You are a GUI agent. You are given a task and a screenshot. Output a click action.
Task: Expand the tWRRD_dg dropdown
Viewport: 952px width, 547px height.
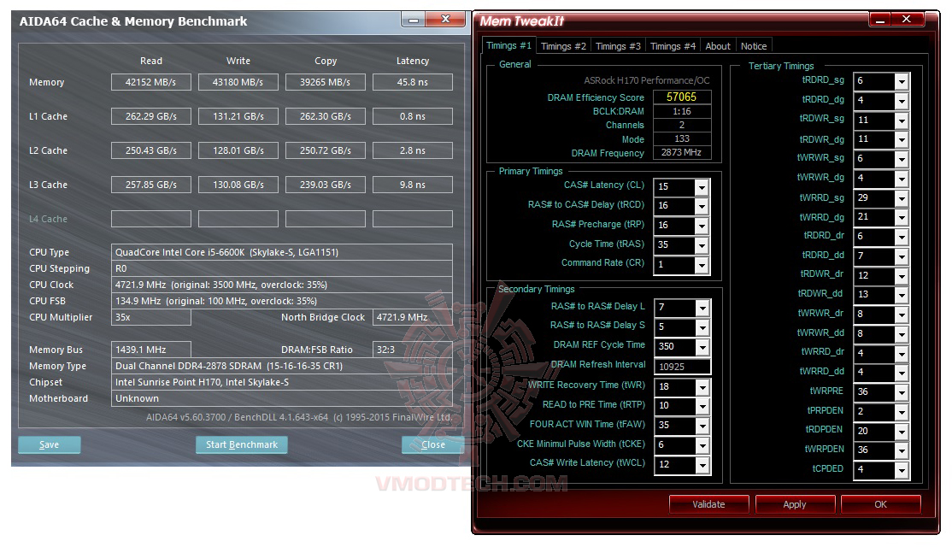[902, 217]
